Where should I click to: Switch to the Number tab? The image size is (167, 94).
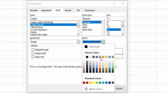(34, 10)
